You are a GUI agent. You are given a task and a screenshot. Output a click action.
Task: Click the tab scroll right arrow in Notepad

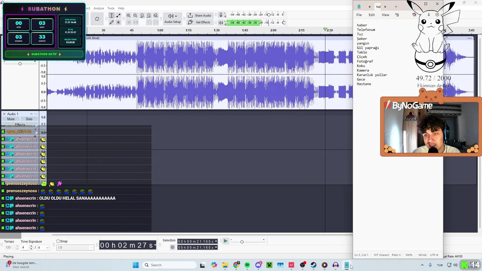coord(385,6)
